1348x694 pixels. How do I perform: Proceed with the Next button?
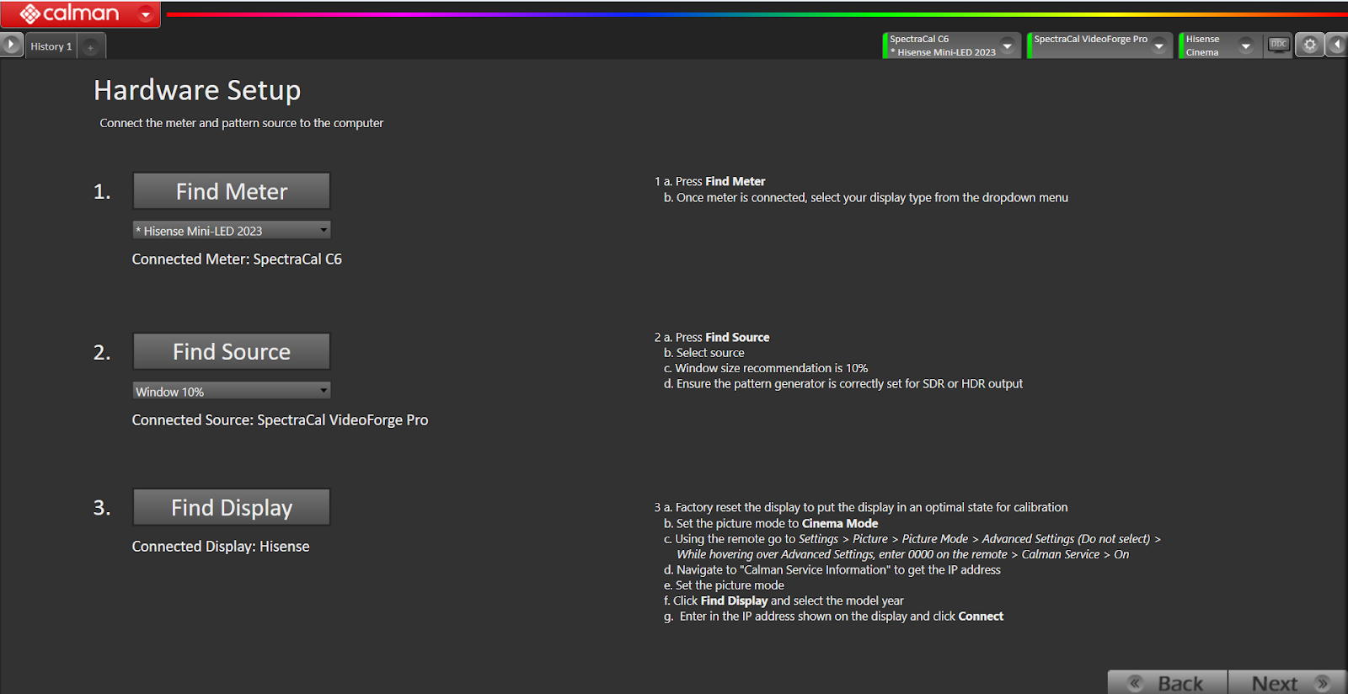pyautogui.click(x=1287, y=682)
